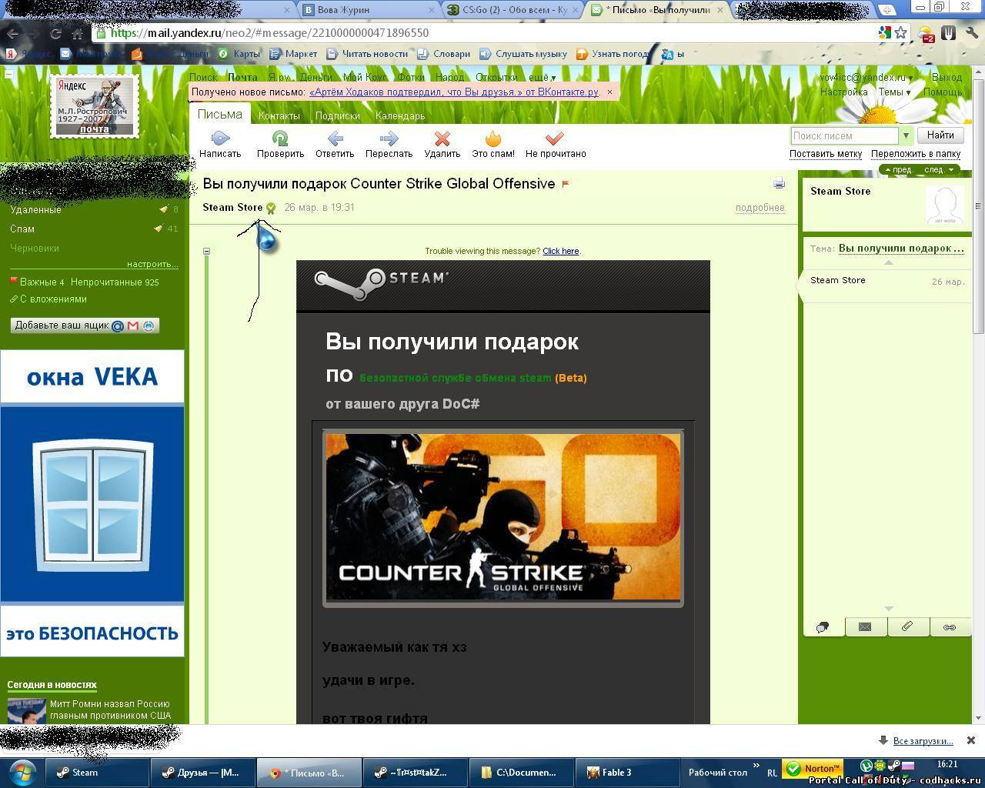
Task: Click the Ответить reply arrow icon
Action: pyautogui.click(x=335, y=139)
